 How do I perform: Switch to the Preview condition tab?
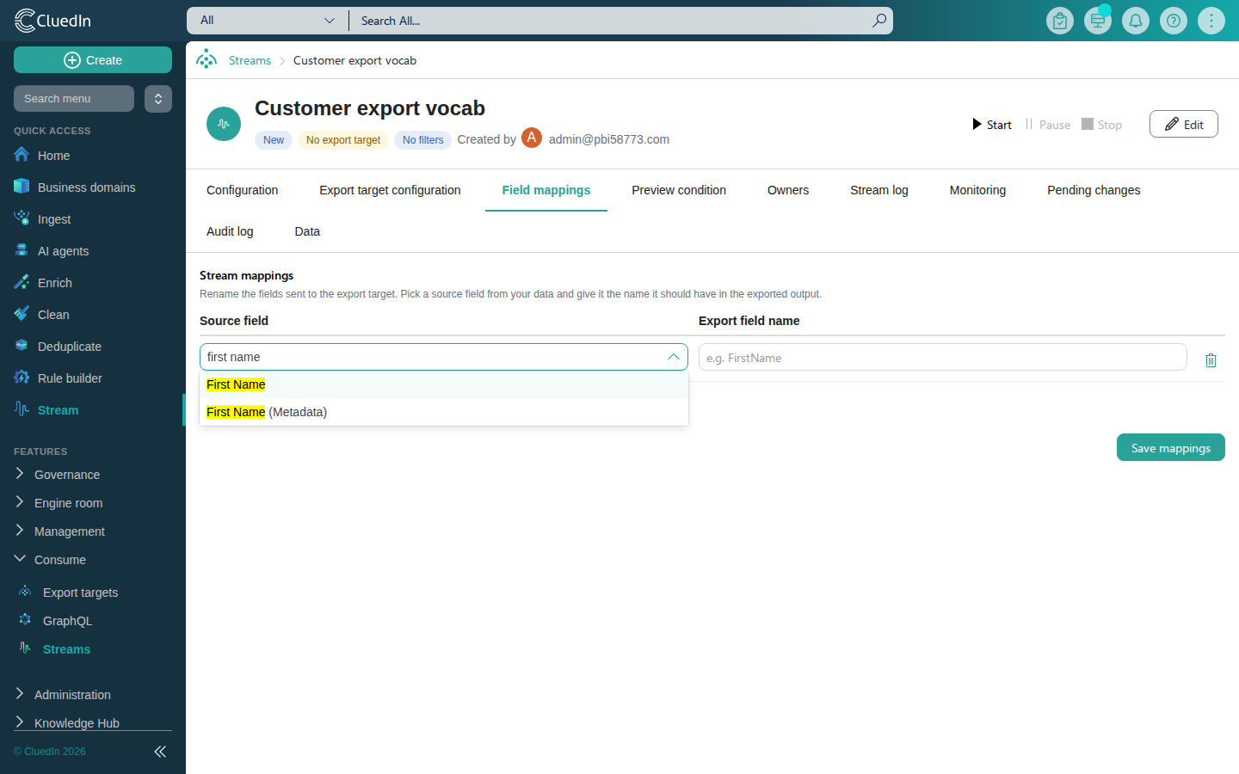pos(679,190)
